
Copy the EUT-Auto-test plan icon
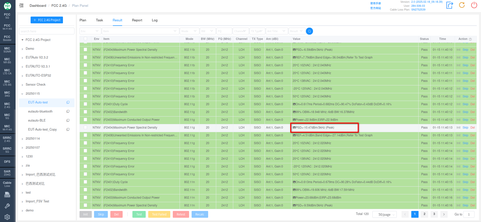[x=68, y=102]
